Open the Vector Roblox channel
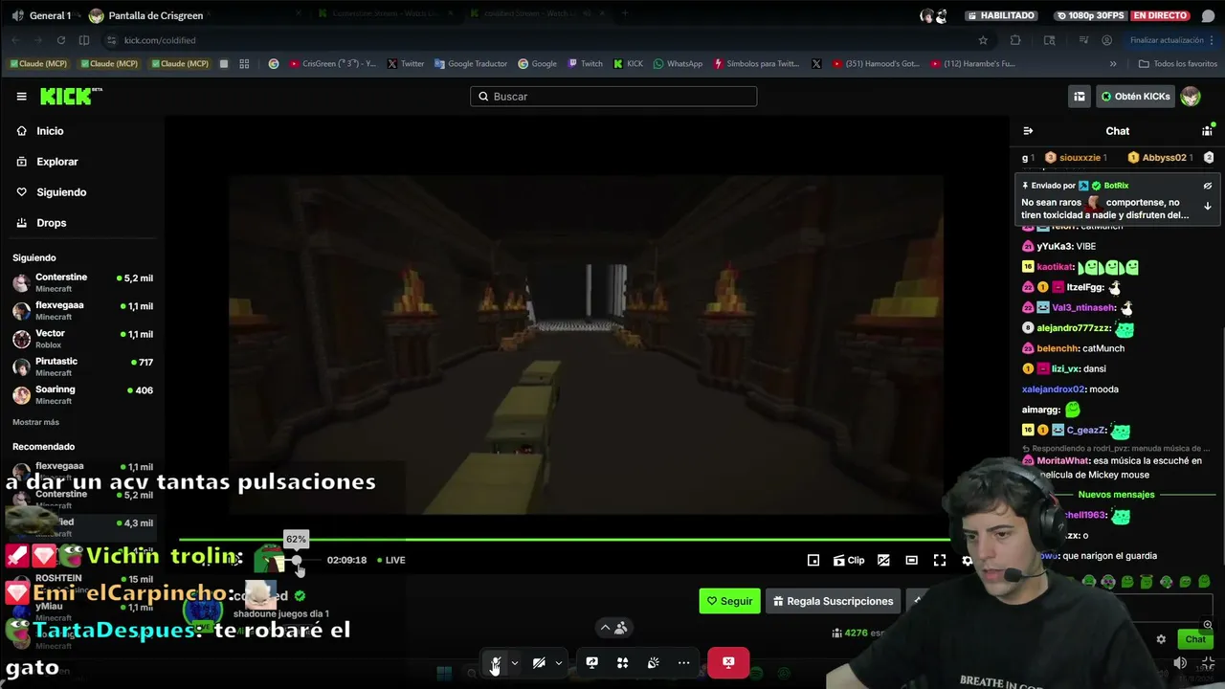This screenshot has width=1225, height=689. tap(82, 338)
